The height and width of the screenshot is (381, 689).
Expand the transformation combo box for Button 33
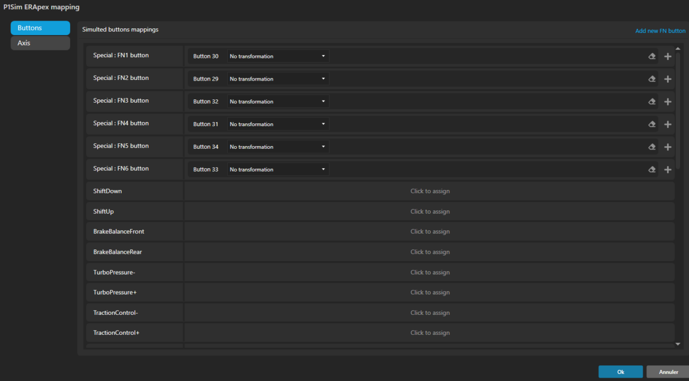point(278,169)
